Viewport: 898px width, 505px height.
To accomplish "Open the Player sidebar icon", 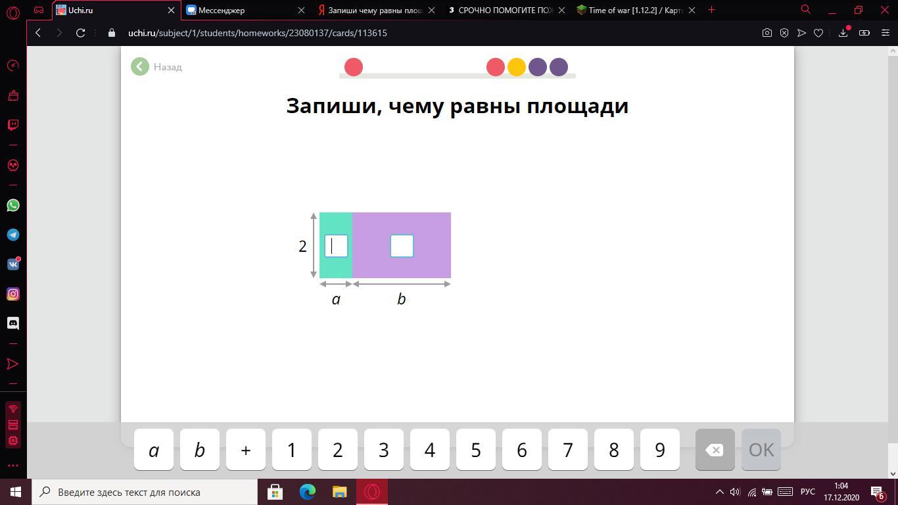I will pos(13,364).
